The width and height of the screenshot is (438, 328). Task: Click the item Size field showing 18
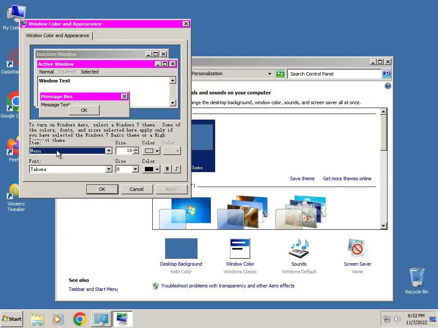coord(124,151)
